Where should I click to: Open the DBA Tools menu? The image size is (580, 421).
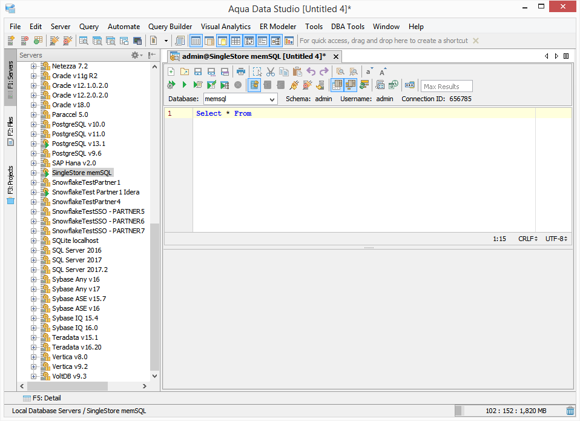pyautogui.click(x=348, y=27)
